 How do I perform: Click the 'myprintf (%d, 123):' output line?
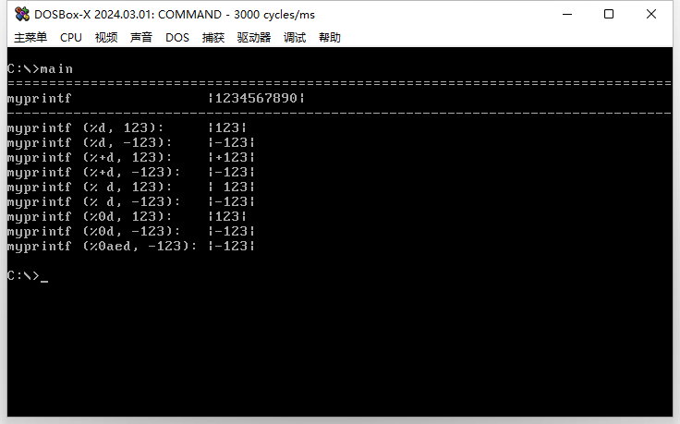[x=127, y=127]
